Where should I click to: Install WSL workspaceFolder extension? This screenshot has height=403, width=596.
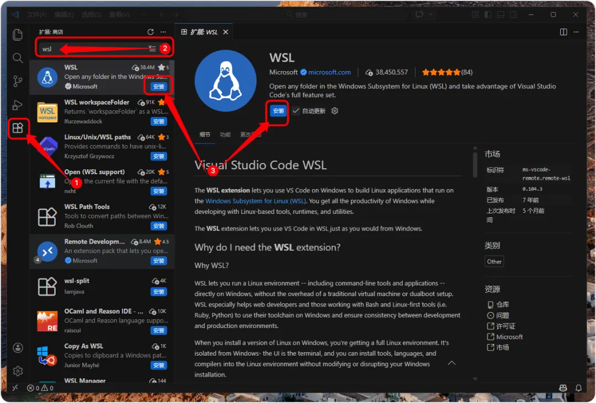pyautogui.click(x=158, y=121)
